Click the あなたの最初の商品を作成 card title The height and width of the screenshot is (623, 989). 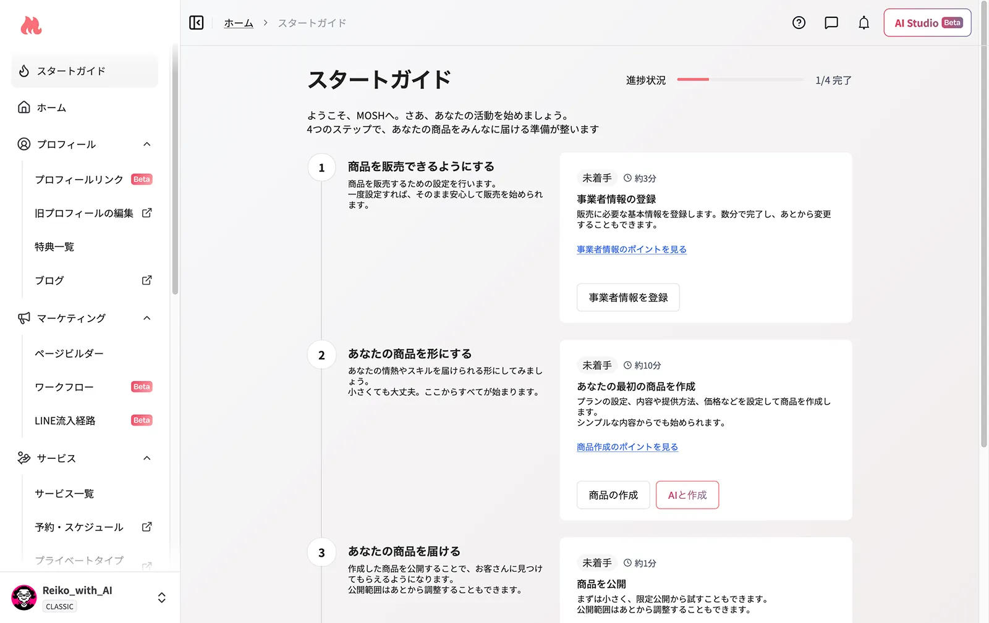point(636,387)
